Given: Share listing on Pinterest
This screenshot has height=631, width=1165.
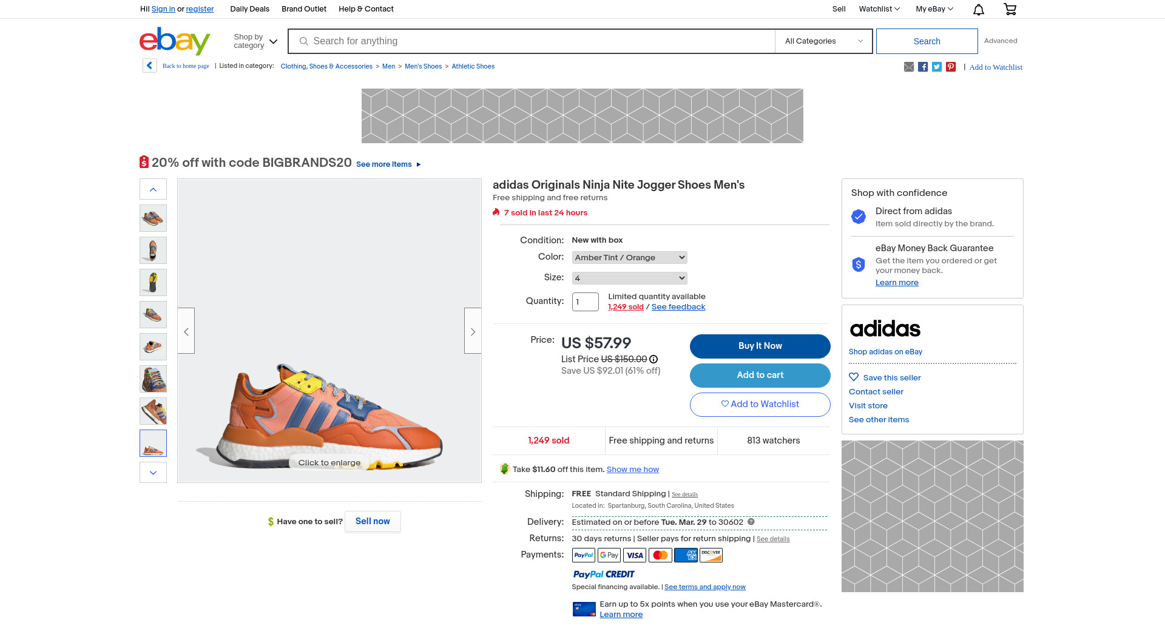Looking at the screenshot, I should (x=951, y=67).
